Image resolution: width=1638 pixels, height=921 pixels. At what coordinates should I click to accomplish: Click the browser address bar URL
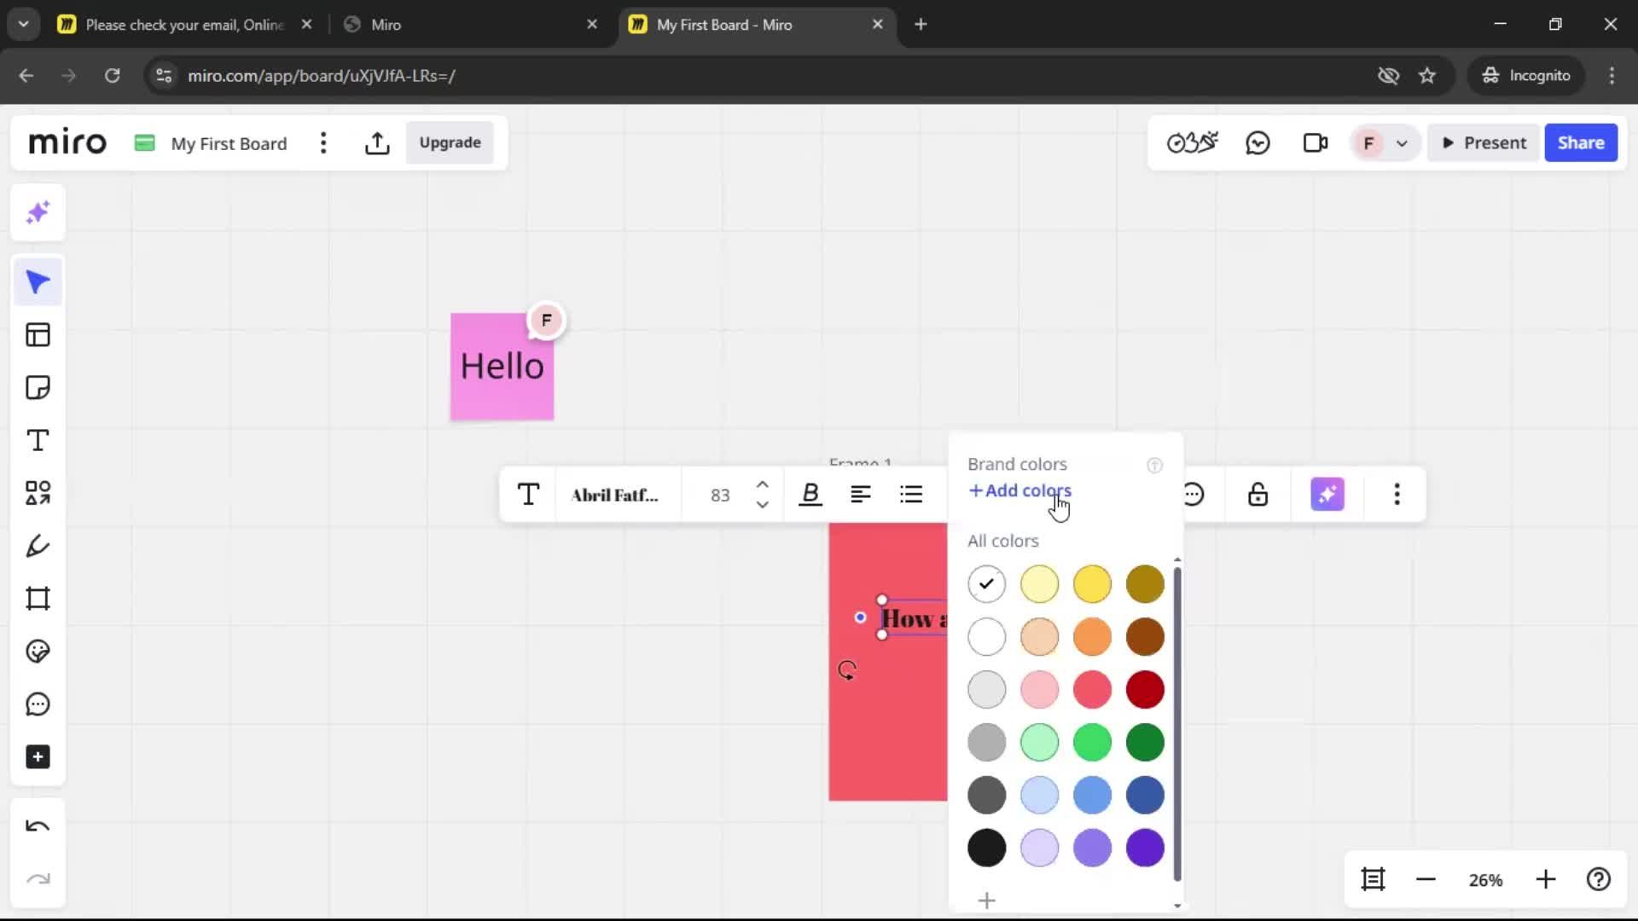[x=321, y=76]
